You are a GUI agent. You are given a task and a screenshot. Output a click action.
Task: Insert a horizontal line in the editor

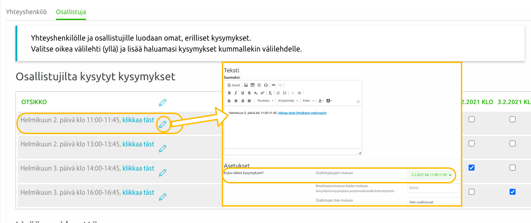pos(259,85)
